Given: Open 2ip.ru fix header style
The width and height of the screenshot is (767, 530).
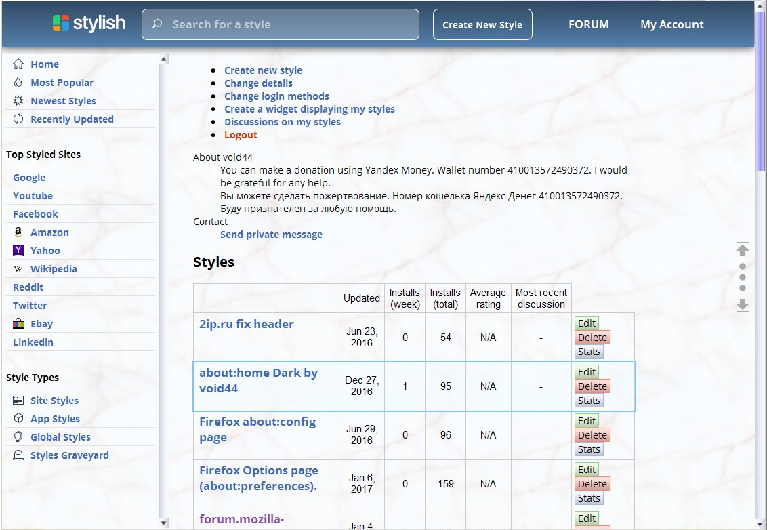Looking at the screenshot, I should [x=247, y=324].
